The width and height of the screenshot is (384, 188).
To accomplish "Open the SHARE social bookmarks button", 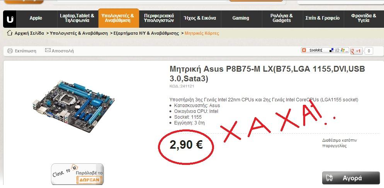I will click(x=325, y=50).
